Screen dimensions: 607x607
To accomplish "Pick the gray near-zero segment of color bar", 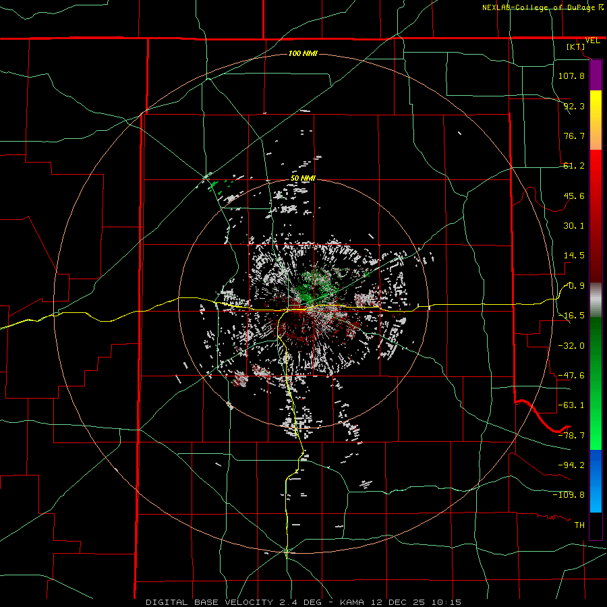I will pos(596,300).
